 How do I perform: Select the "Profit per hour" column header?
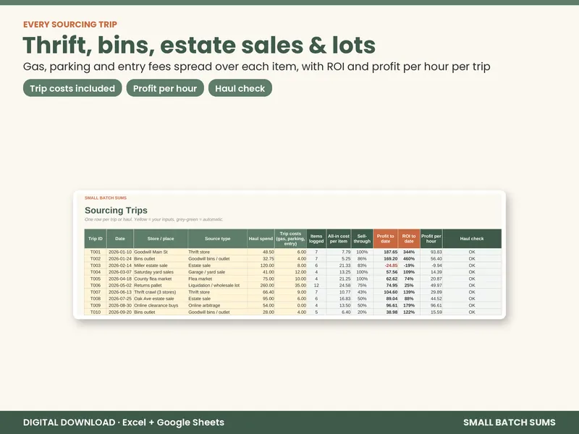431,239
